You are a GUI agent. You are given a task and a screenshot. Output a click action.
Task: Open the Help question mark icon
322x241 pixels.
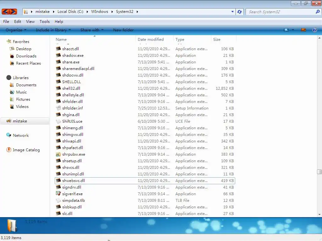(314, 30)
